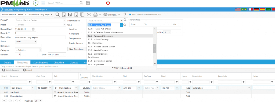275x102 pixels.
Task: Select the Joe Smith timesheet row
Action: [x=137, y=92]
